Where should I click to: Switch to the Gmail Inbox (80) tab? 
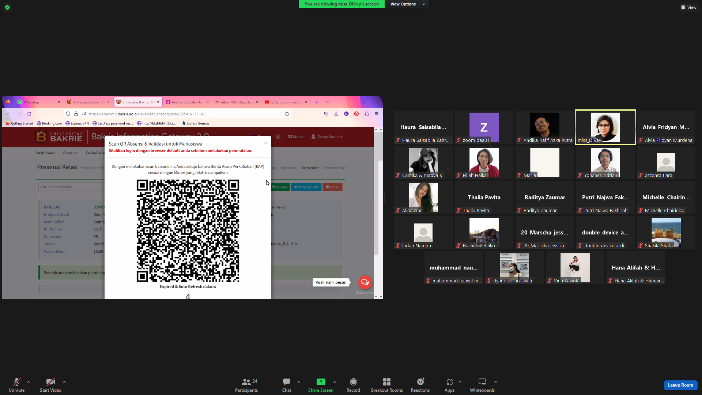(237, 102)
